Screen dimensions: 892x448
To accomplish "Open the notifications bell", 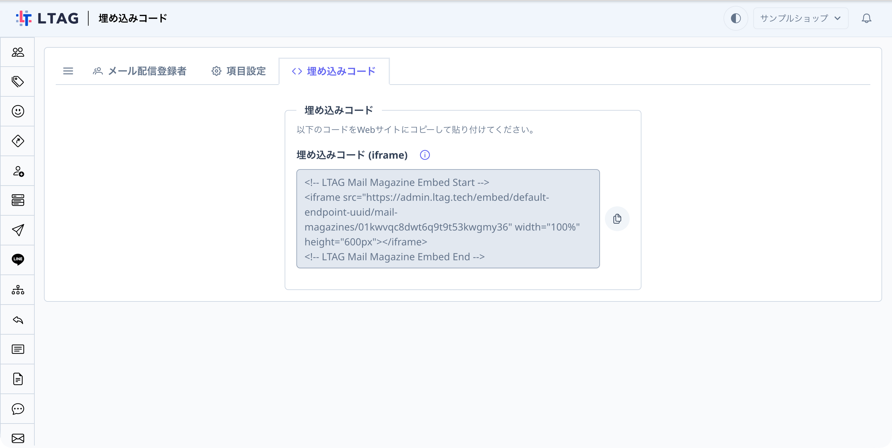I will [x=866, y=18].
